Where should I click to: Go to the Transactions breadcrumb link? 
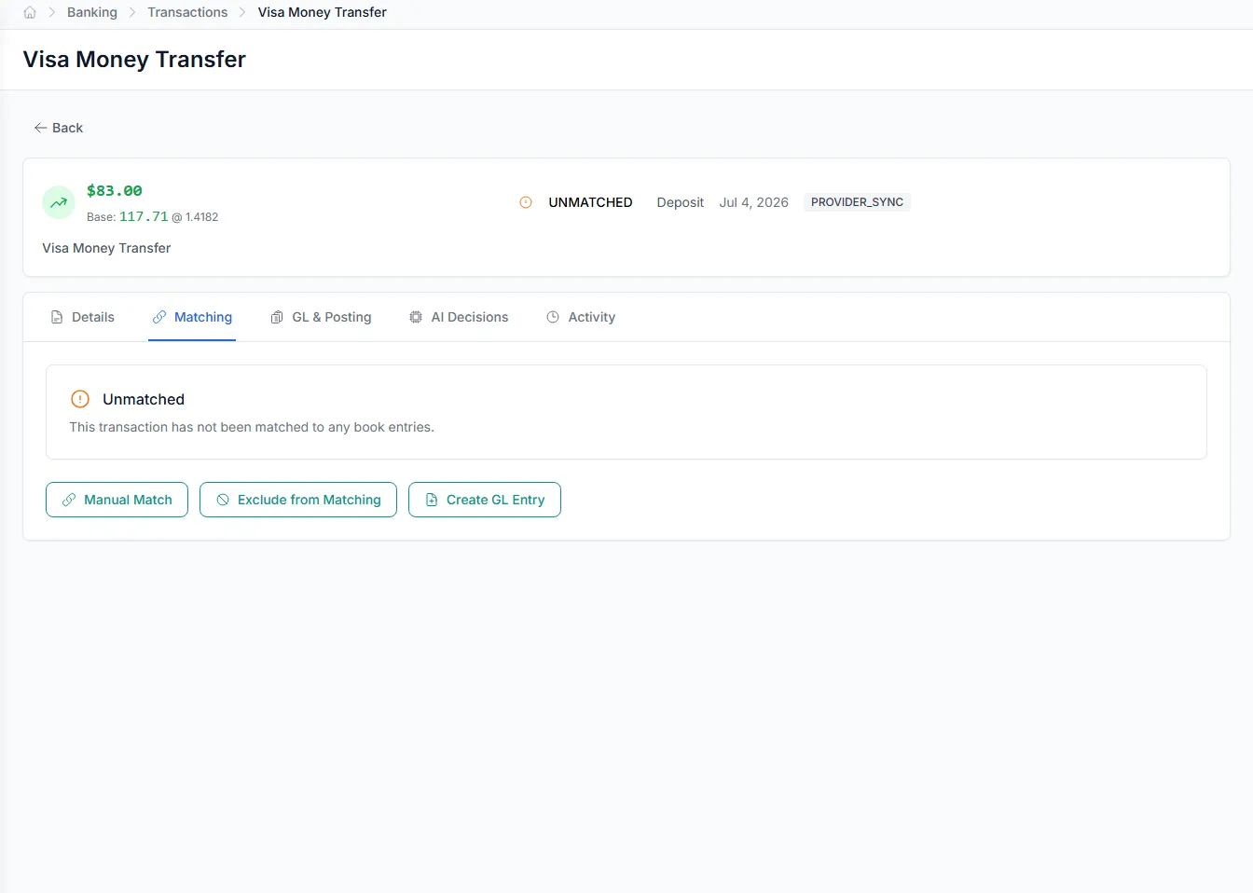[x=187, y=12]
